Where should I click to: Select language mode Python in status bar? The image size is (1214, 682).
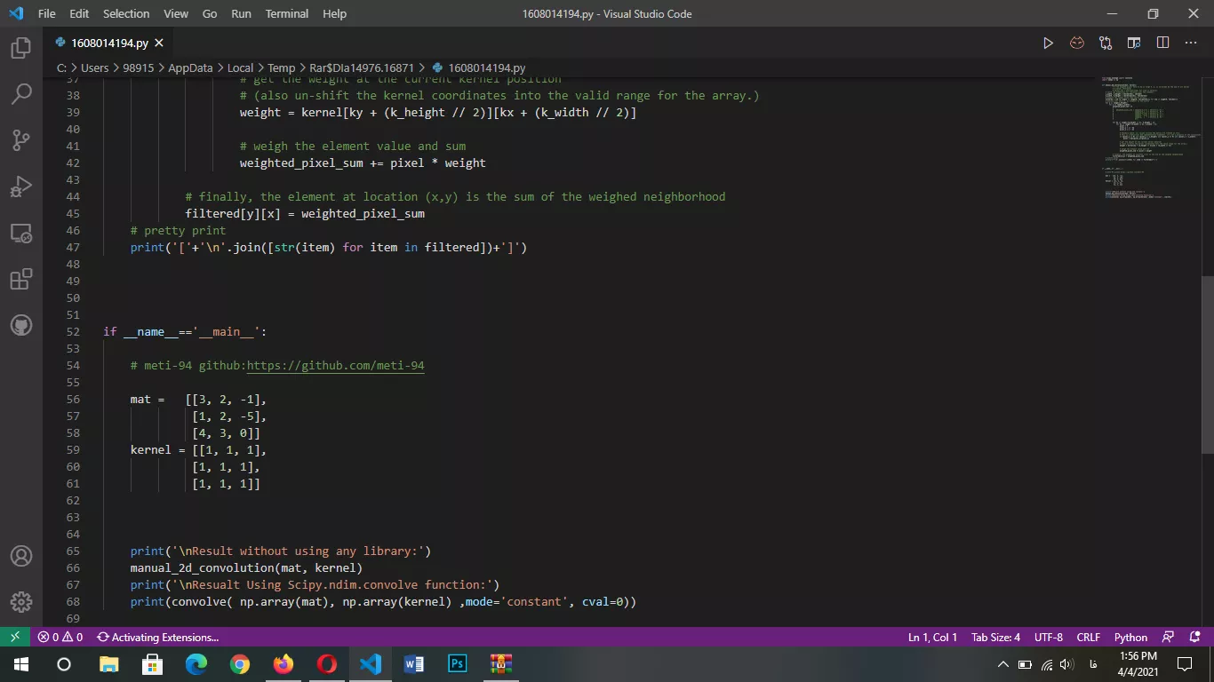(x=1130, y=637)
